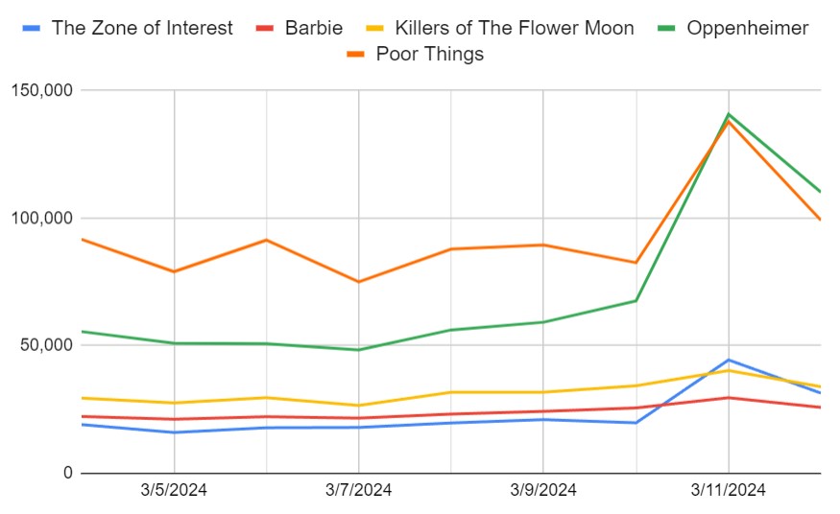Click the 3/7/2024 x-axis date label

[358, 489]
